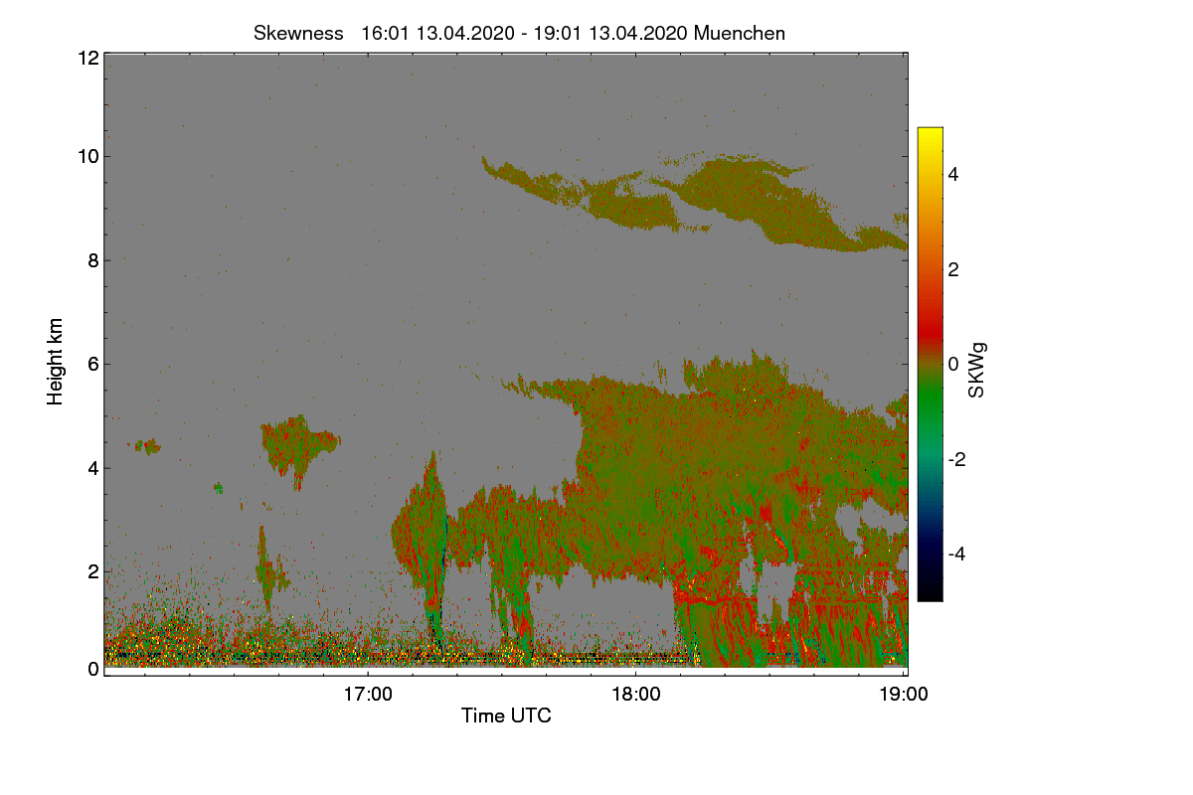Click the 'Time UTC' x-axis label
Image resolution: width=1193 pixels, height=795 pixels.
506,715
